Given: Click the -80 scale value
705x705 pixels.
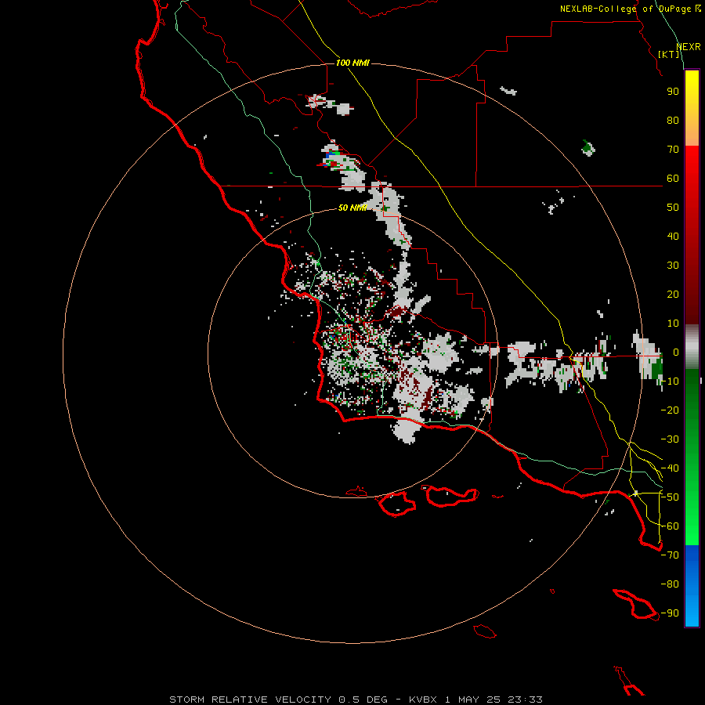Looking at the screenshot, I should point(670,584).
